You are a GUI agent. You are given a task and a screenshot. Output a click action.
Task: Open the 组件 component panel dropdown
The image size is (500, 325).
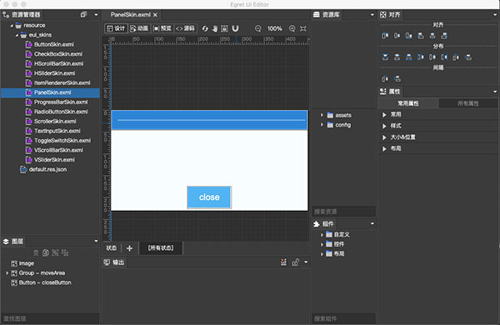(372, 224)
